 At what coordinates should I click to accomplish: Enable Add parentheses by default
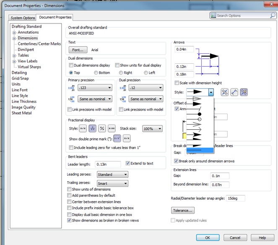tap(69, 195)
